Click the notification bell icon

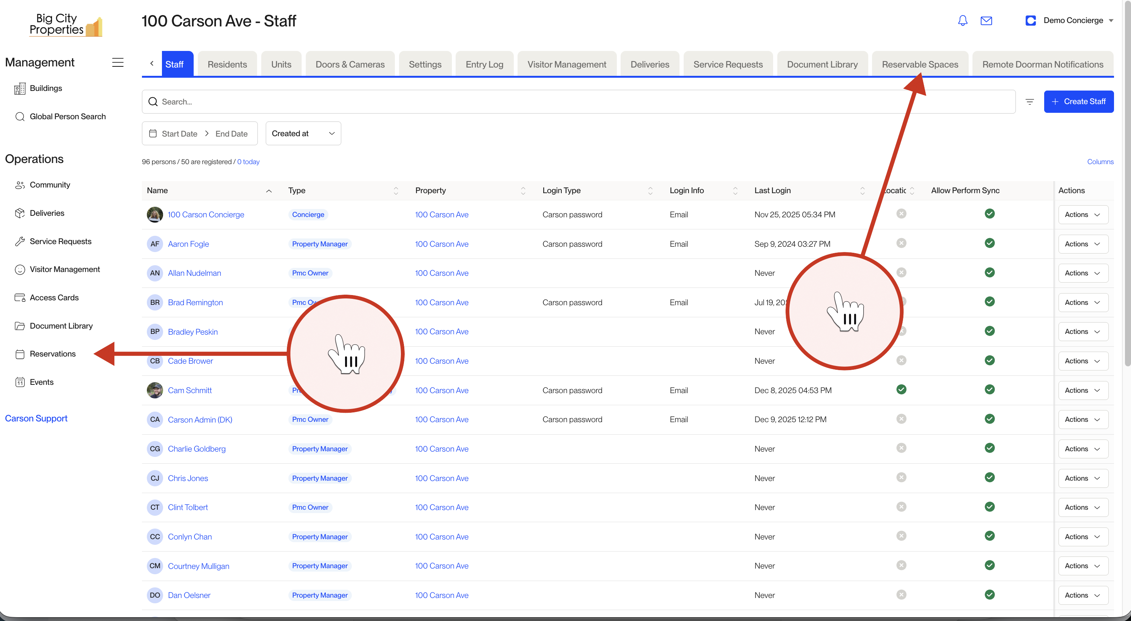click(962, 21)
